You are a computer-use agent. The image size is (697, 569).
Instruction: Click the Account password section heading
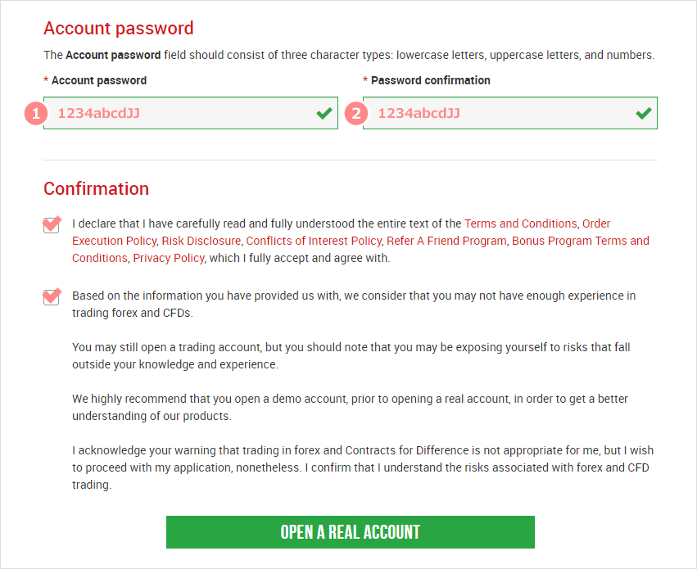click(118, 29)
